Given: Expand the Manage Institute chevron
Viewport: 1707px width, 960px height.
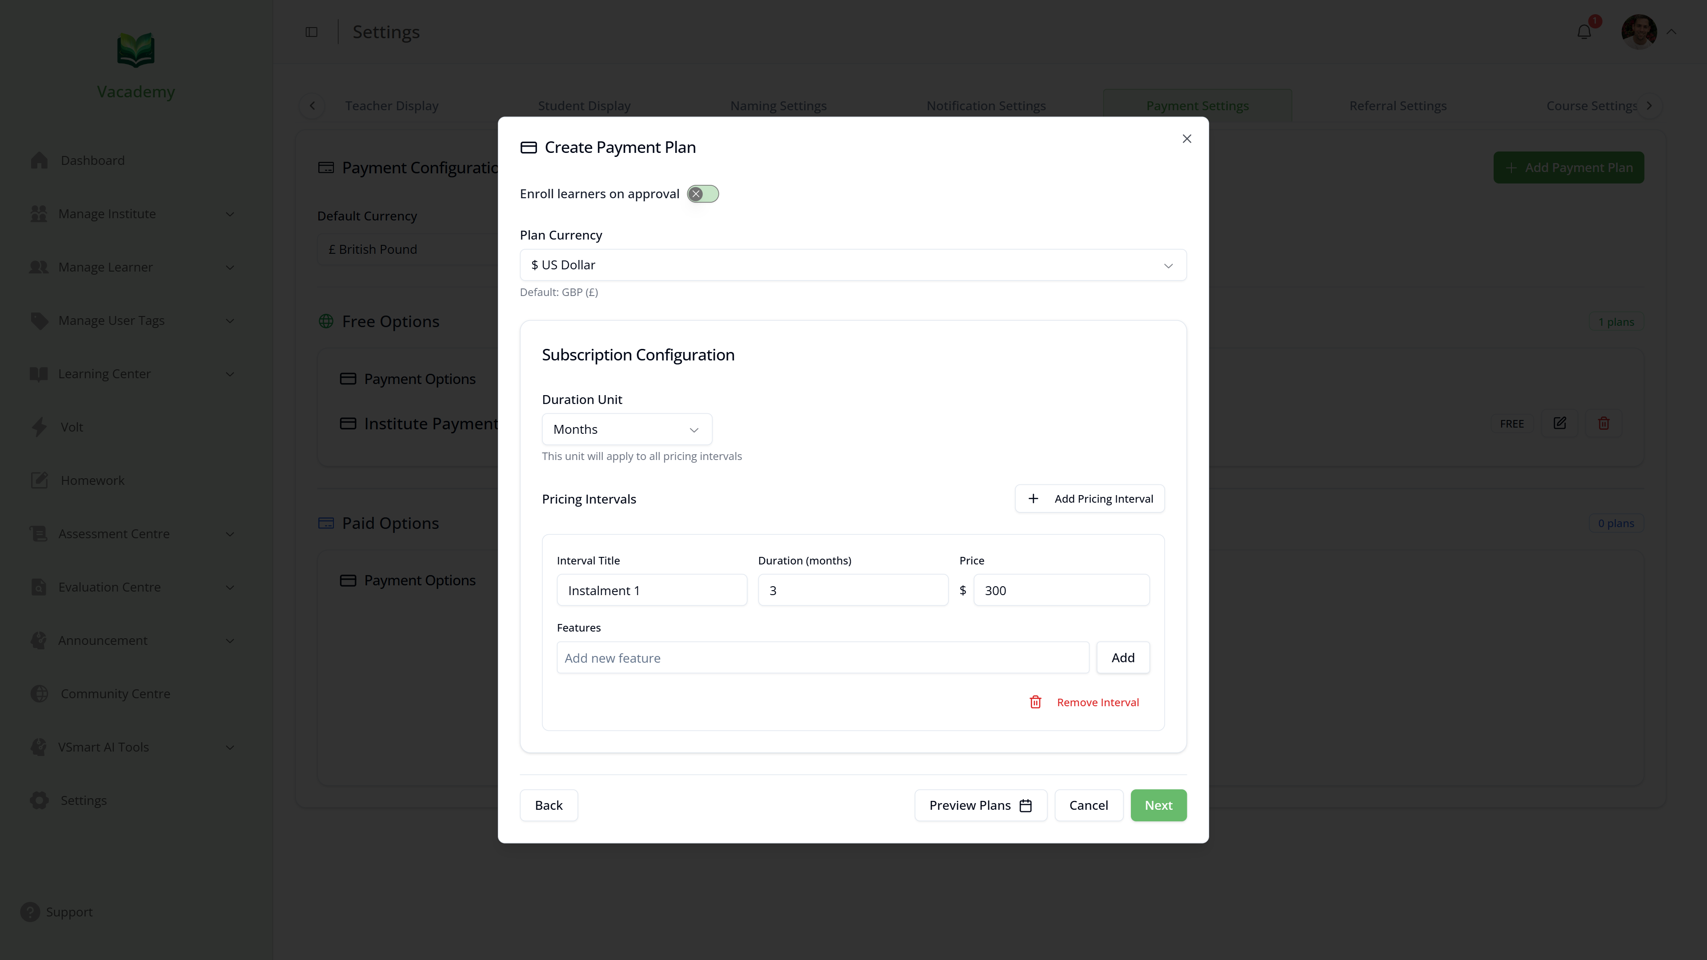Looking at the screenshot, I should (x=229, y=214).
